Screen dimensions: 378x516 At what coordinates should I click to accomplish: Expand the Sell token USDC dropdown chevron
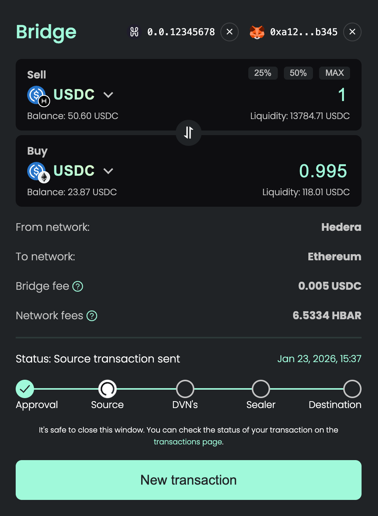pyautogui.click(x=108, y=95)
